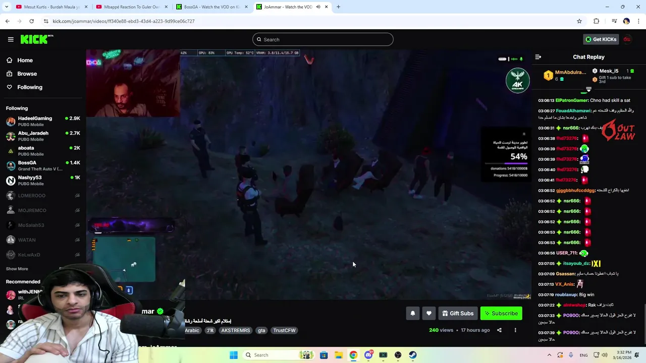Open the media control icon in Chrome toolbar
Screen dimensions: 646x363
pyautogui.click(x=614, y=21)
